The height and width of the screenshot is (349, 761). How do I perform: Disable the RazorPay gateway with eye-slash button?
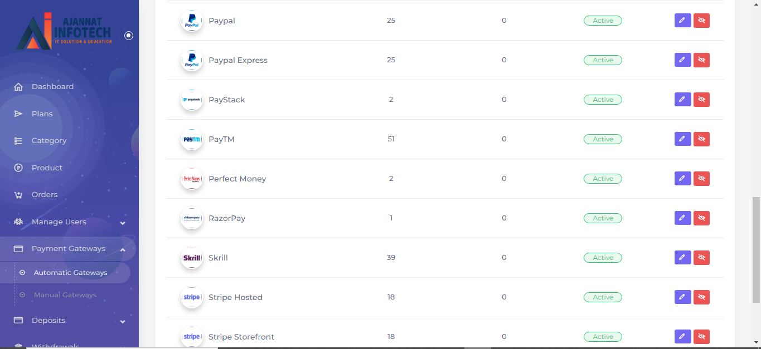pos(701,218)
